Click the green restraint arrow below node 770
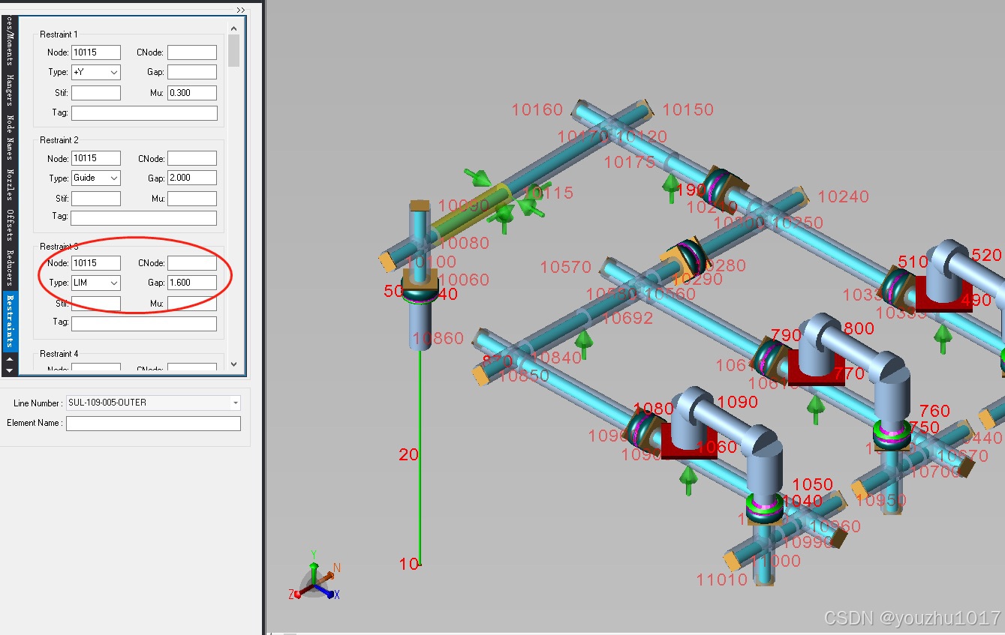 click(x=816, y=409)
